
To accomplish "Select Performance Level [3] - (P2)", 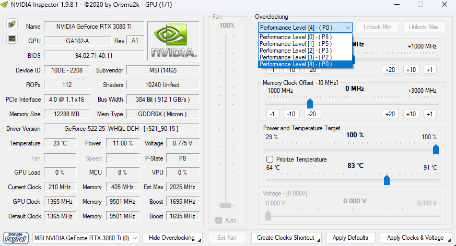I will (305, 57).
